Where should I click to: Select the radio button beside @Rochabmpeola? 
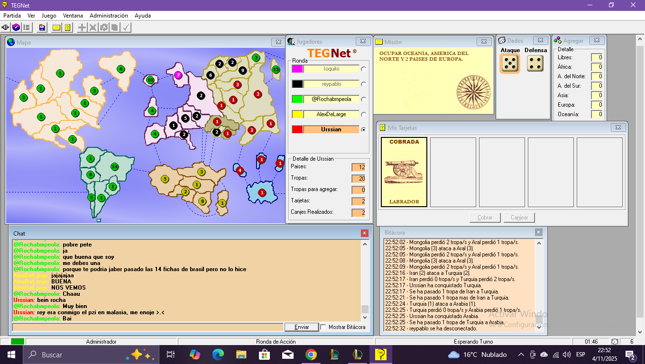click(x=364, y=99)
